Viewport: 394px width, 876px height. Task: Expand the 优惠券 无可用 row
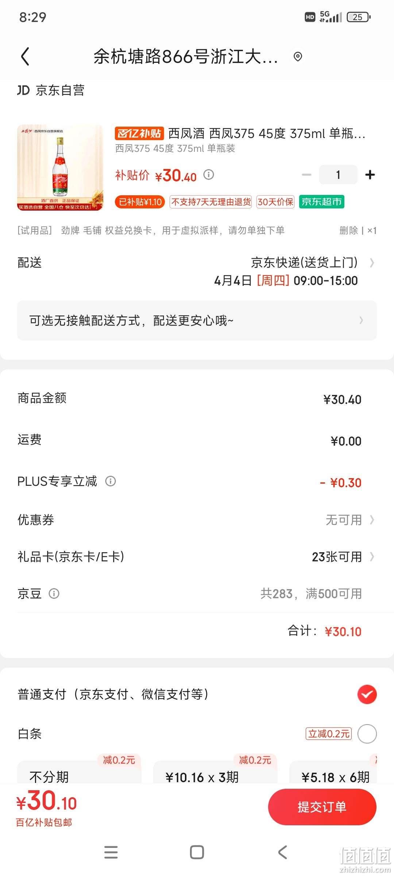pos(197,520)
